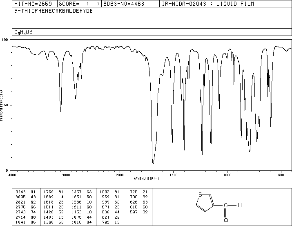Click the 821 peak table entry
Viewport: 292px width, 226px height.
(106, 217)
